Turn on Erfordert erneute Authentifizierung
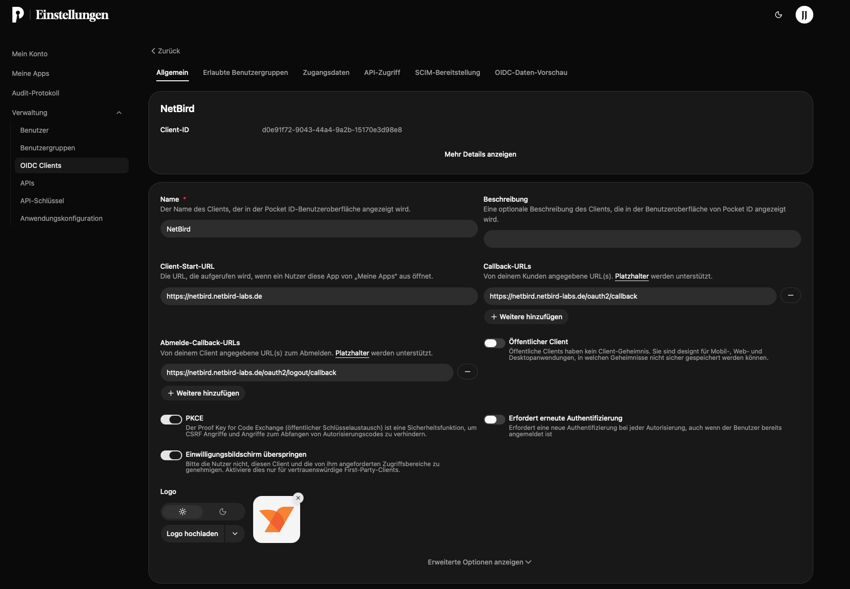 (494, 420)
